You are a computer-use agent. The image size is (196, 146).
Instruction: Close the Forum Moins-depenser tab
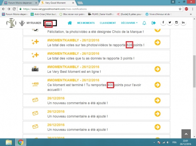pyautogui.click(x=36, y=3)
